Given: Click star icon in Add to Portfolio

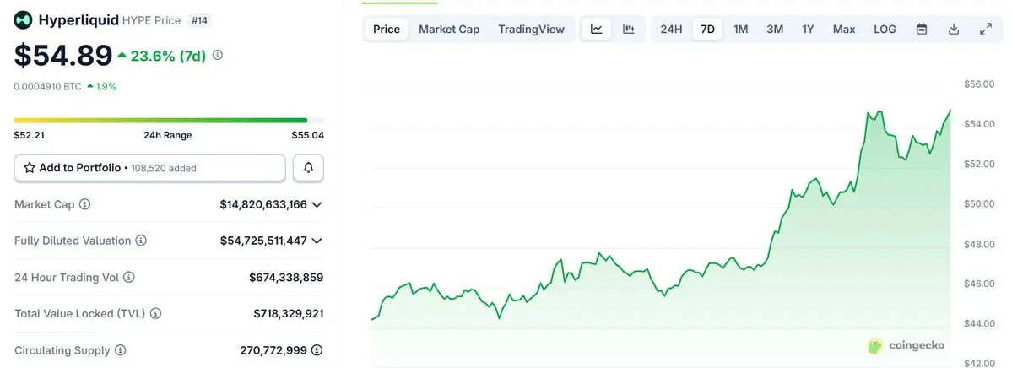Looking at the screenshot, I should 30,168.
